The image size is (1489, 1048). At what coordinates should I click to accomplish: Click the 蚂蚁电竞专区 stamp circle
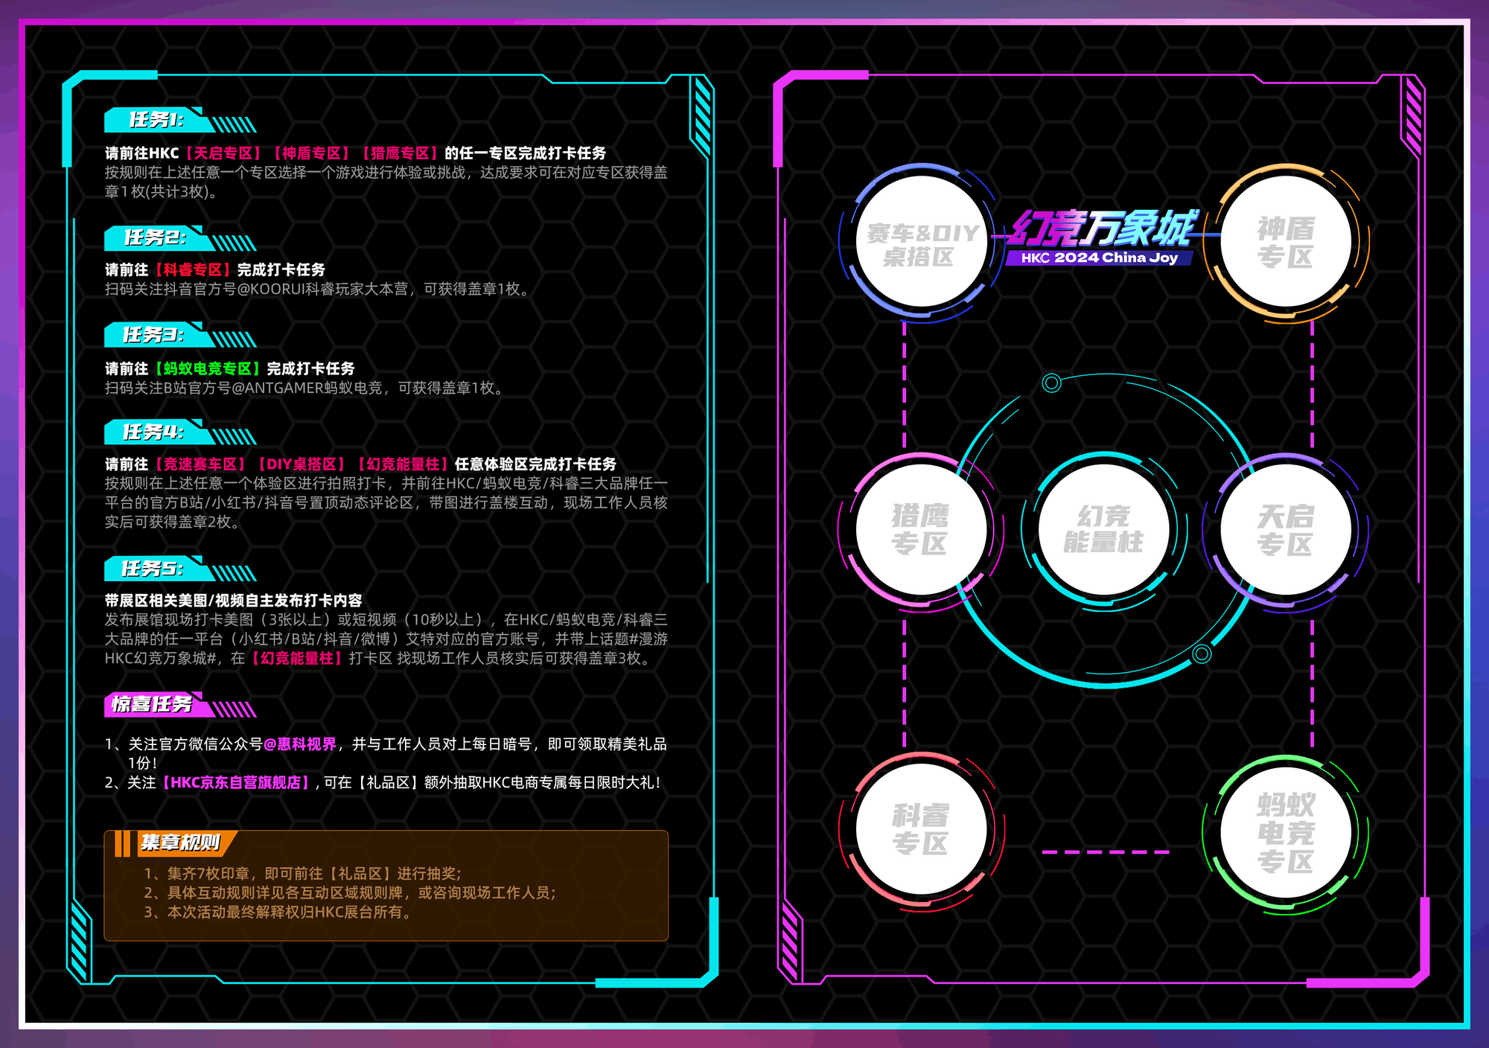tap(1286, 832)
